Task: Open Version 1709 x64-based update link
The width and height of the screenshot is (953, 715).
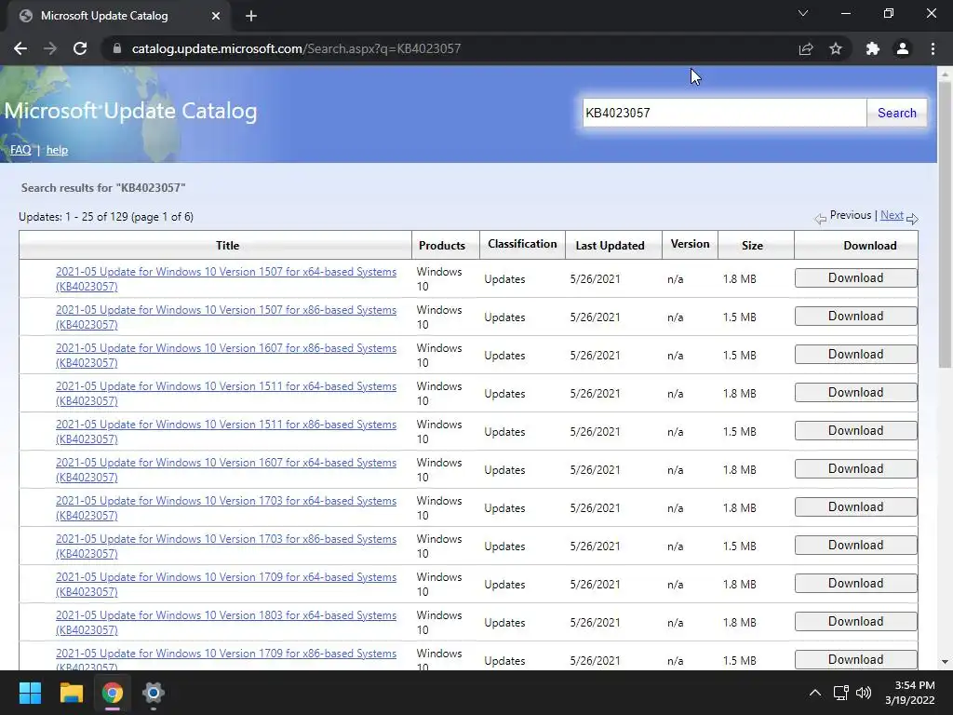Action: coord(225,585)
